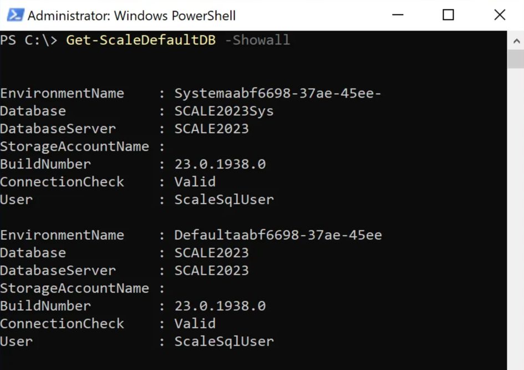Click the -Showall parameter text

[257, 40]
